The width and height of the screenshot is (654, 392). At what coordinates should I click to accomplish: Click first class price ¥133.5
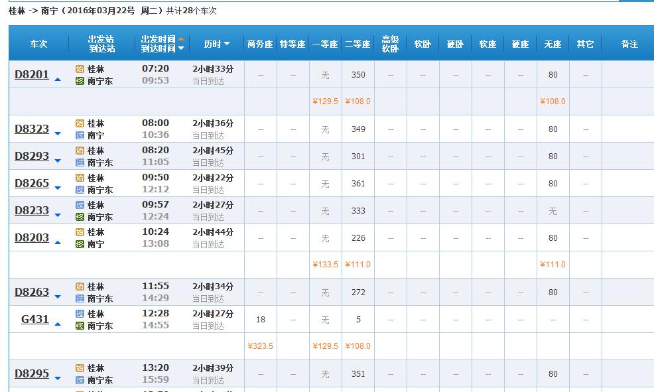[x=325, y=265]
